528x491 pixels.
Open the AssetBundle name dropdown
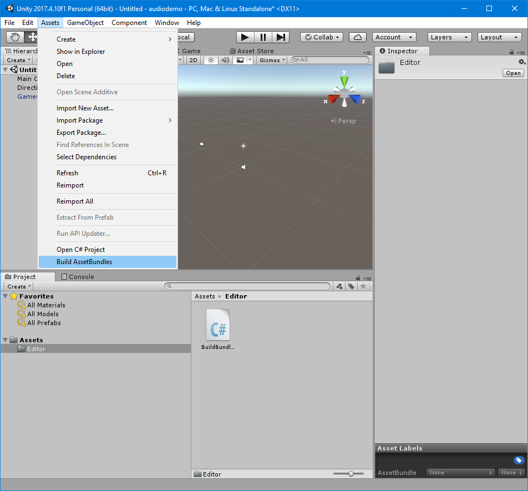(460, 473)
